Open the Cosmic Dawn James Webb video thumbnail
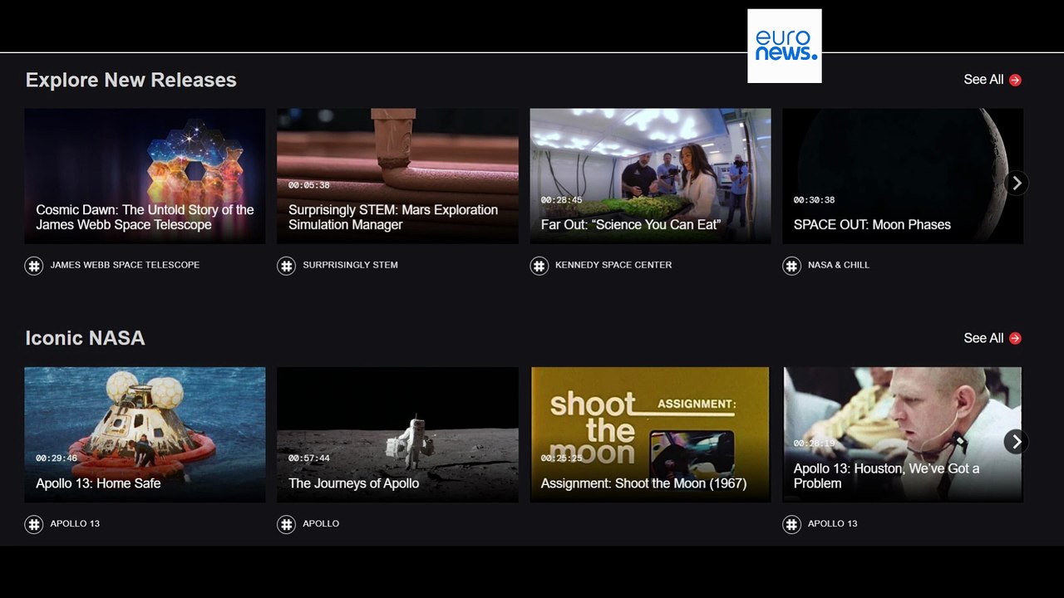The image size is (1064, 598). (145, 175)
